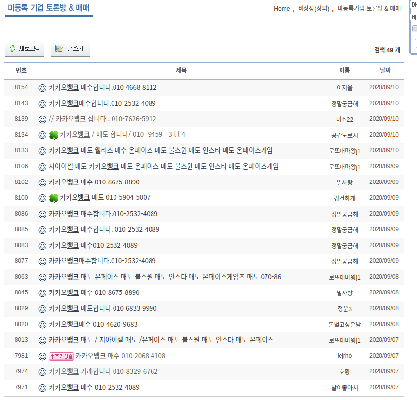Open 비상장(장외) breadcrumb link
The width and height of the screenshot is (417, 400).
(x=313, y=9)
